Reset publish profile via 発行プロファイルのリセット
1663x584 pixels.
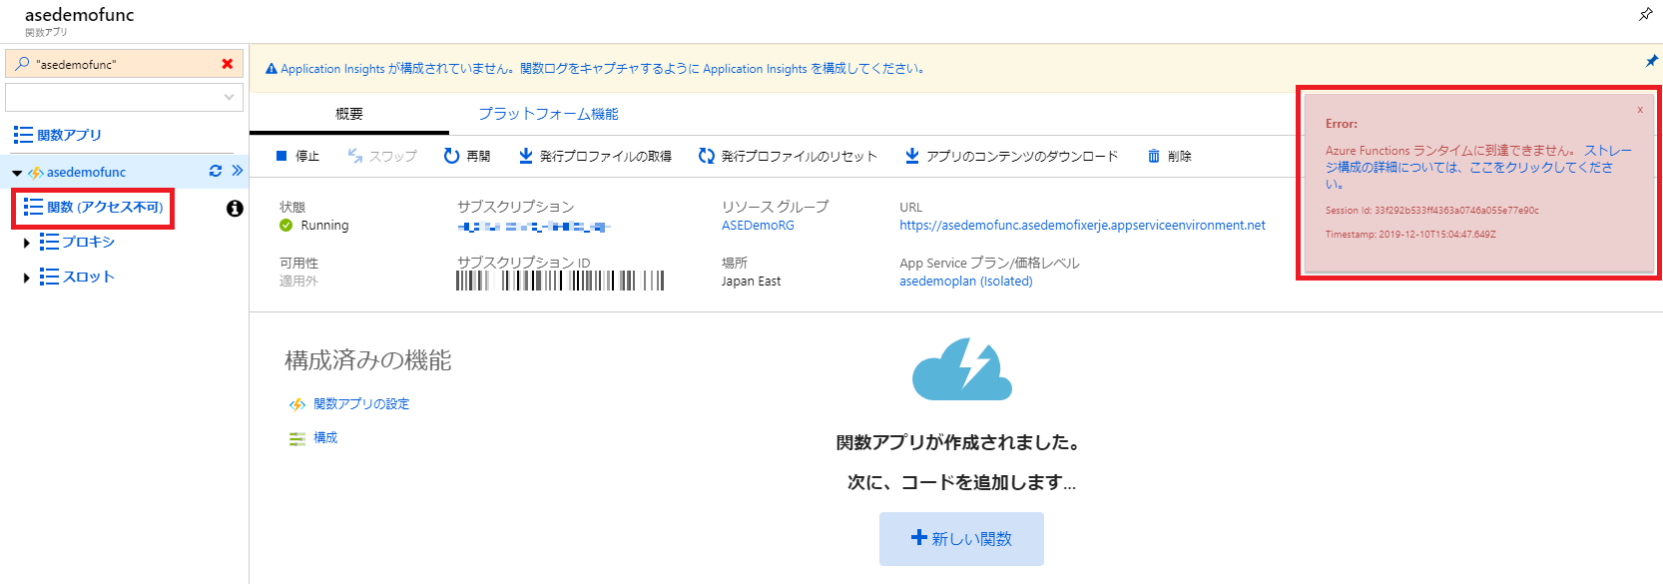pos(788,156)
